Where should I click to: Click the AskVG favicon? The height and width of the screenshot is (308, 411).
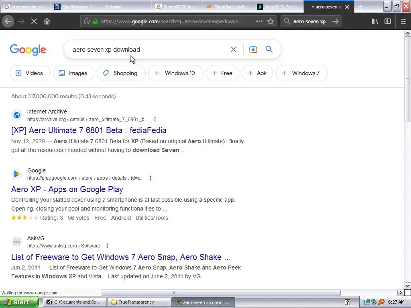[x=17, y=242]
